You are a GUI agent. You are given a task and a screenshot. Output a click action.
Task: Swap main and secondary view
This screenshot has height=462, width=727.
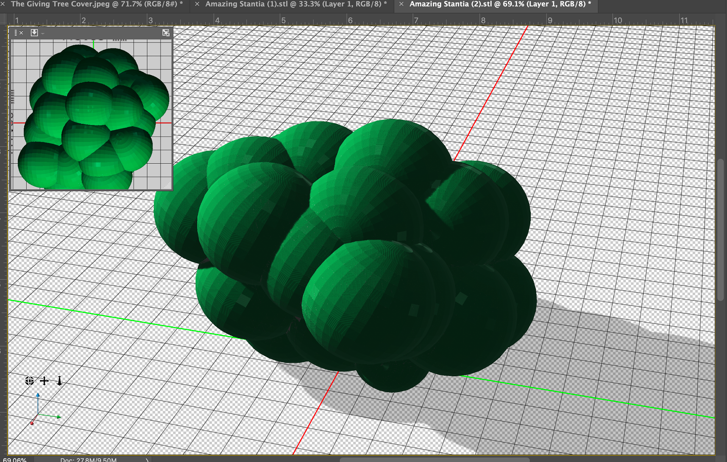coord(166,33)
